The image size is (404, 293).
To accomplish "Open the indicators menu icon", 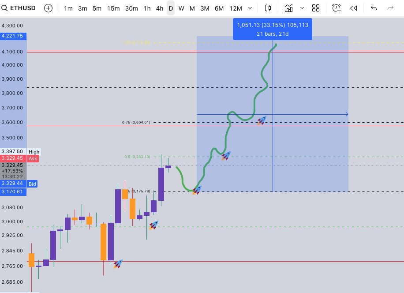I will 288,8.
